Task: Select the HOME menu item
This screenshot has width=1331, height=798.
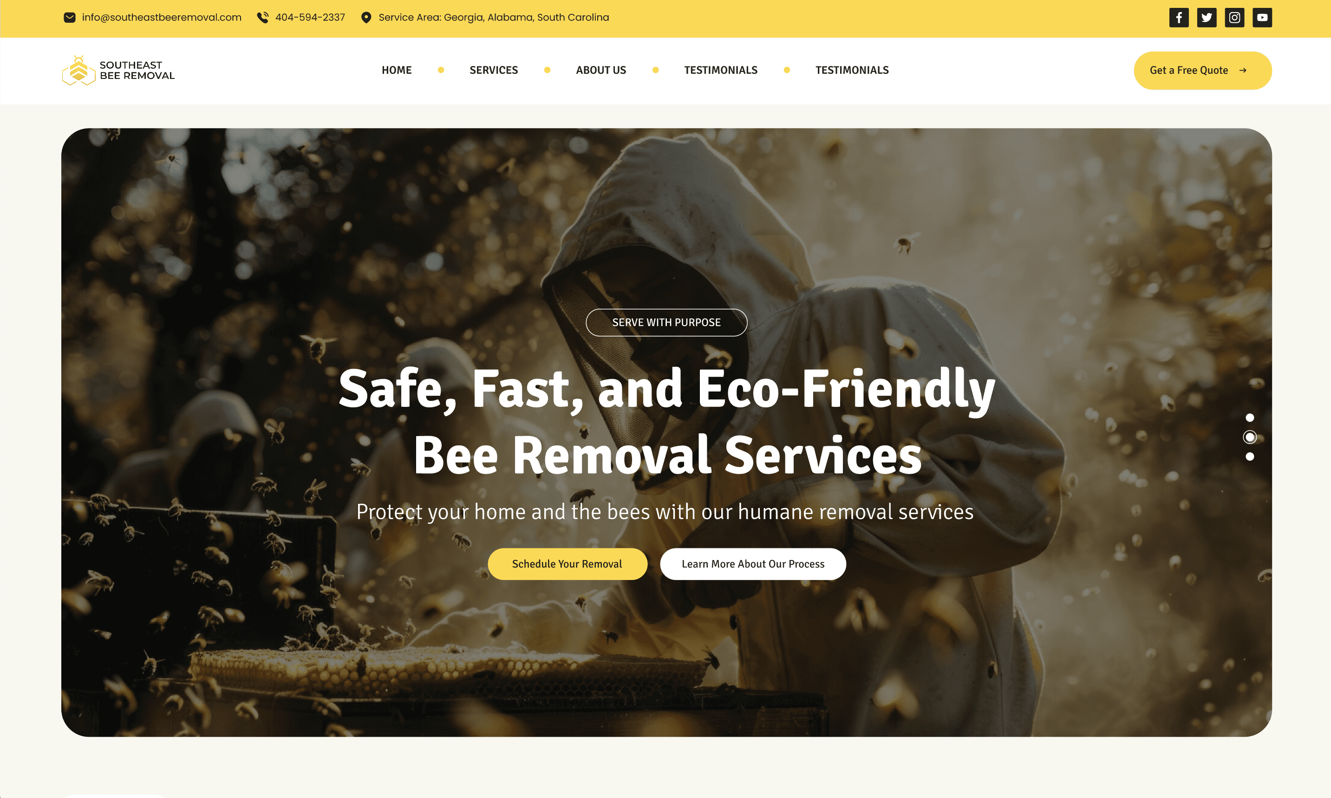Action: [x=397, y=69]
